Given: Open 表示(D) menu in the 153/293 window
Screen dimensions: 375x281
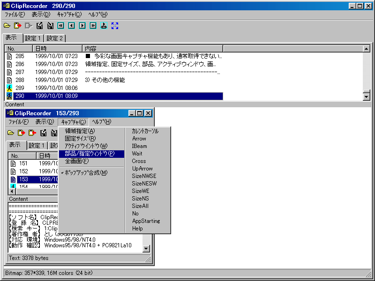Looking at the screenshot, I should pyautogui.click(x=45, y=122).
